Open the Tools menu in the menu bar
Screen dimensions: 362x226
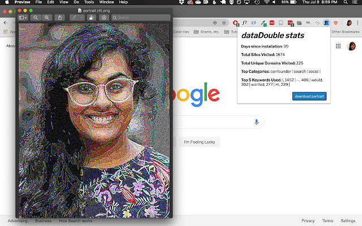point(89,3)
